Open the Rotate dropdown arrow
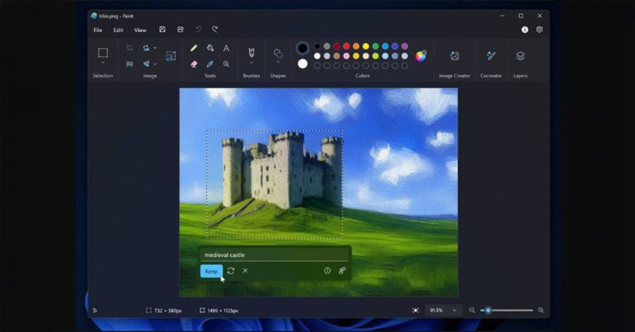The height and width of the screenshot is (332, 635). click(x=155, y=48)
